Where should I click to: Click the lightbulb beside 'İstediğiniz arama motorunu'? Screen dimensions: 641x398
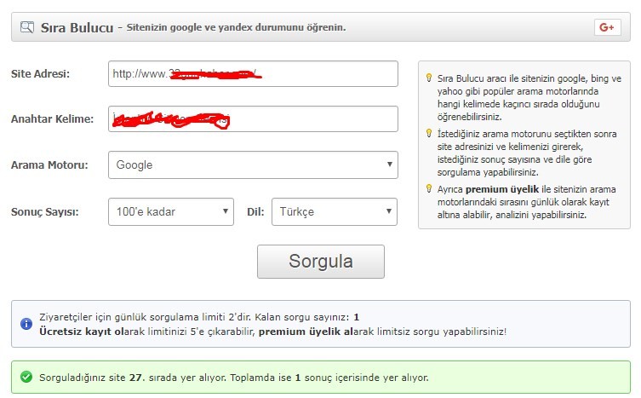pyautogui.click(x=429, y=133)
